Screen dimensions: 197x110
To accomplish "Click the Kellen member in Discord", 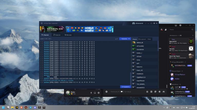I will point(181,79).
